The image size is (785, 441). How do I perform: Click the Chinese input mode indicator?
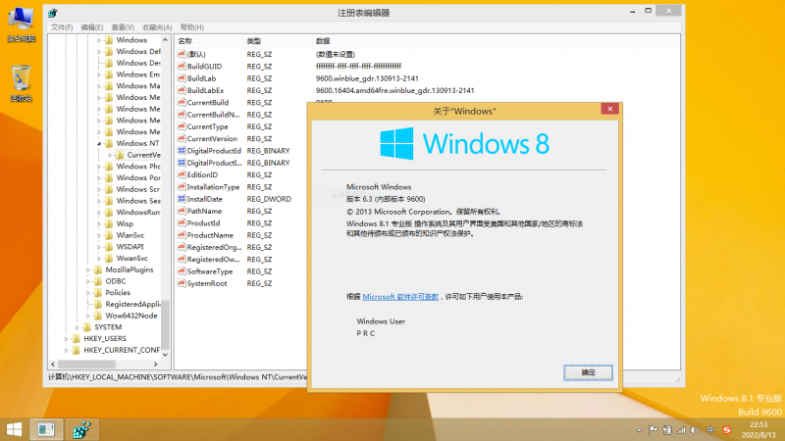click(710, 430)
